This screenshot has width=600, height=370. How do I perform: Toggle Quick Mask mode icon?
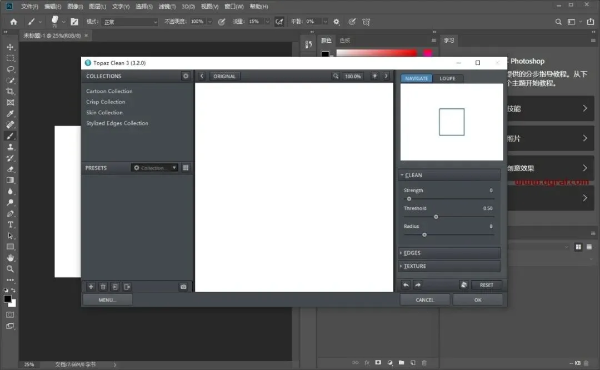click(x=11, y=314)
